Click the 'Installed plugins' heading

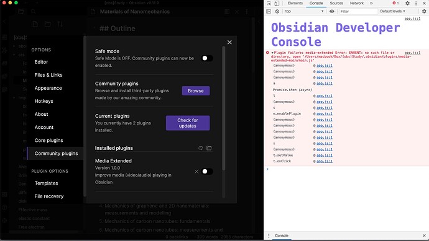point(114,148)
